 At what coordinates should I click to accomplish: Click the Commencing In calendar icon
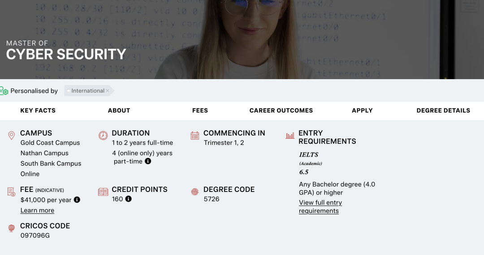point(194,135)
